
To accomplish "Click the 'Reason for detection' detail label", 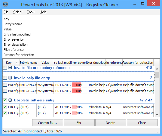I will (x=19, y=55).
